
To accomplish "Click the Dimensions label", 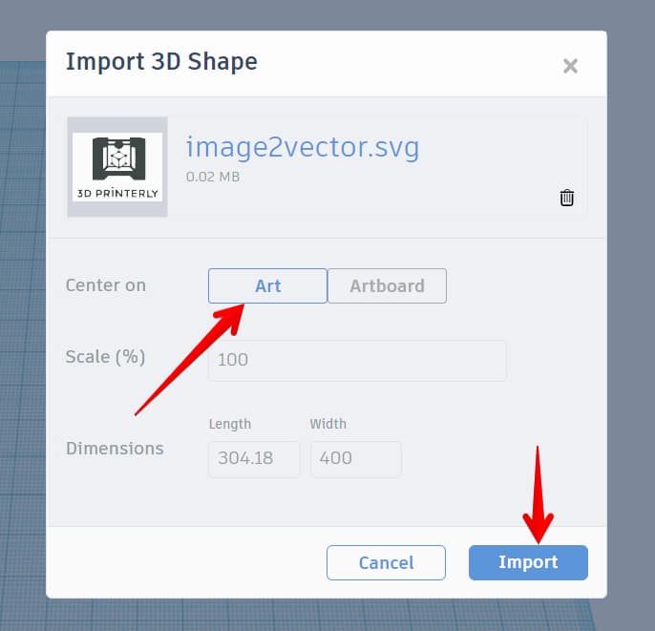I will (x=115, y=449).
